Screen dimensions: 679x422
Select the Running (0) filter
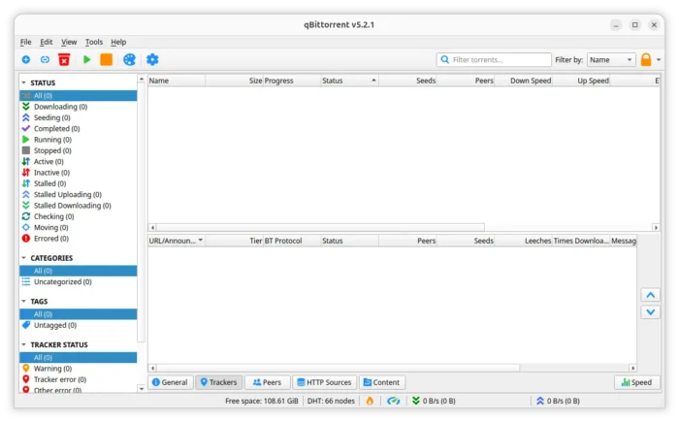(x=79, y=140)
